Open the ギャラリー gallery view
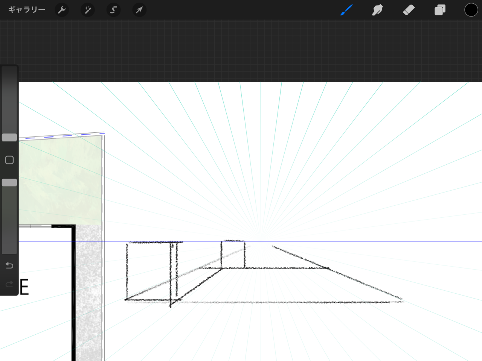Screen dimensions: 482x361 tap(26, 10)
